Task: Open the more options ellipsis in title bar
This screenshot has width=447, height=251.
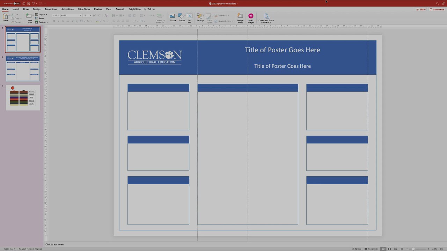Action: pos(45,3)
